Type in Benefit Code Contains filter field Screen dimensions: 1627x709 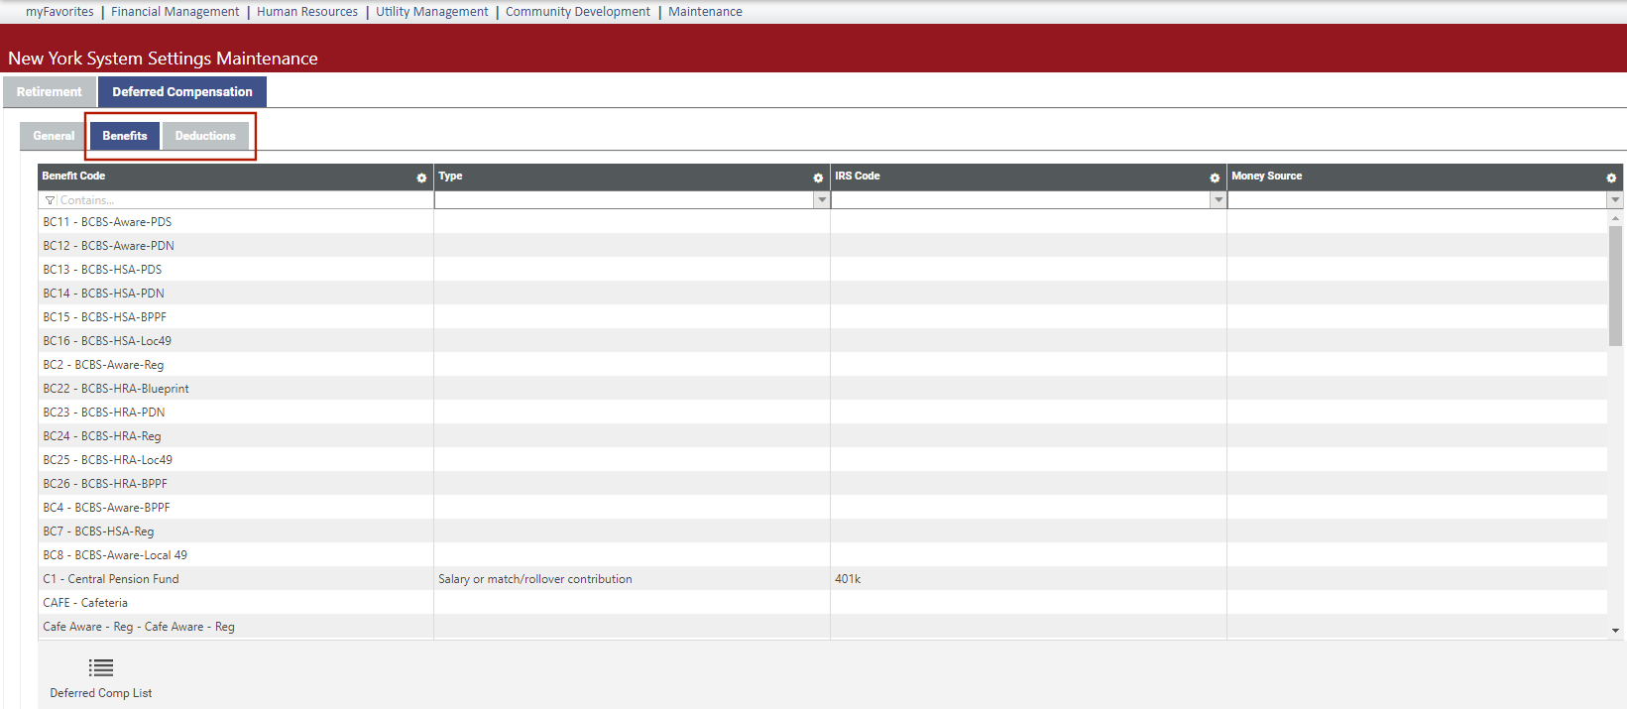238,200
